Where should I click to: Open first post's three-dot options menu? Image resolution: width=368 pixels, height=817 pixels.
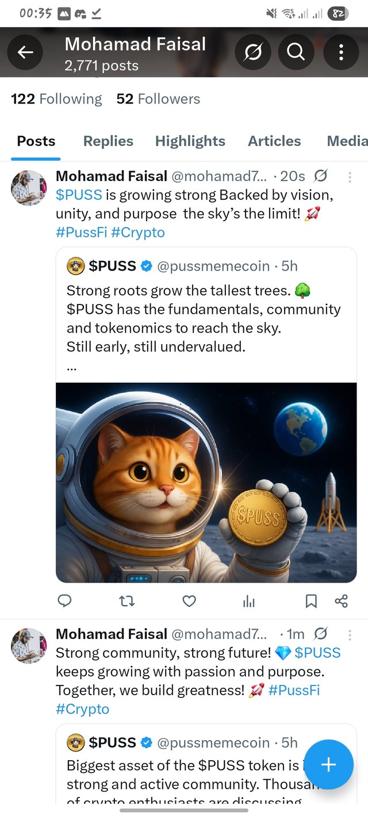pos(350,177)
